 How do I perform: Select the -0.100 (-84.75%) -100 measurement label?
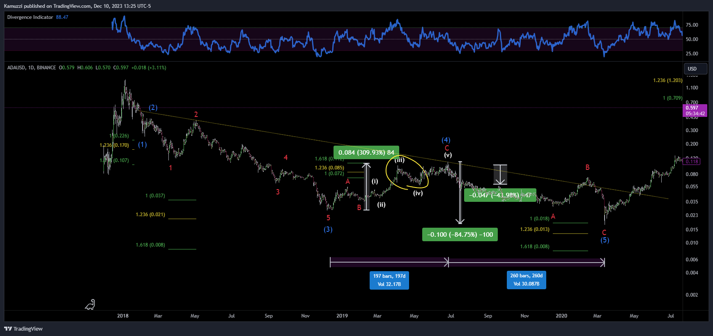(460, 235)
